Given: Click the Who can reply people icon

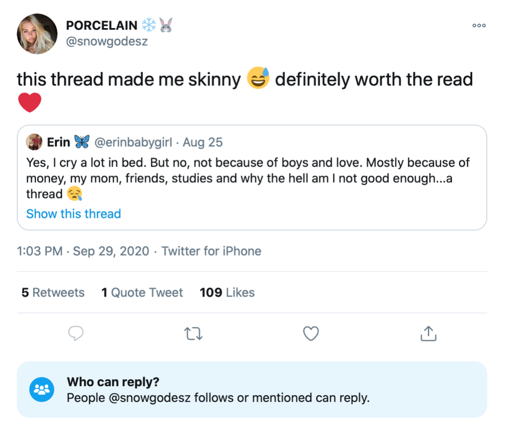Looking at the screenshot, I should [x=42, y=389].
